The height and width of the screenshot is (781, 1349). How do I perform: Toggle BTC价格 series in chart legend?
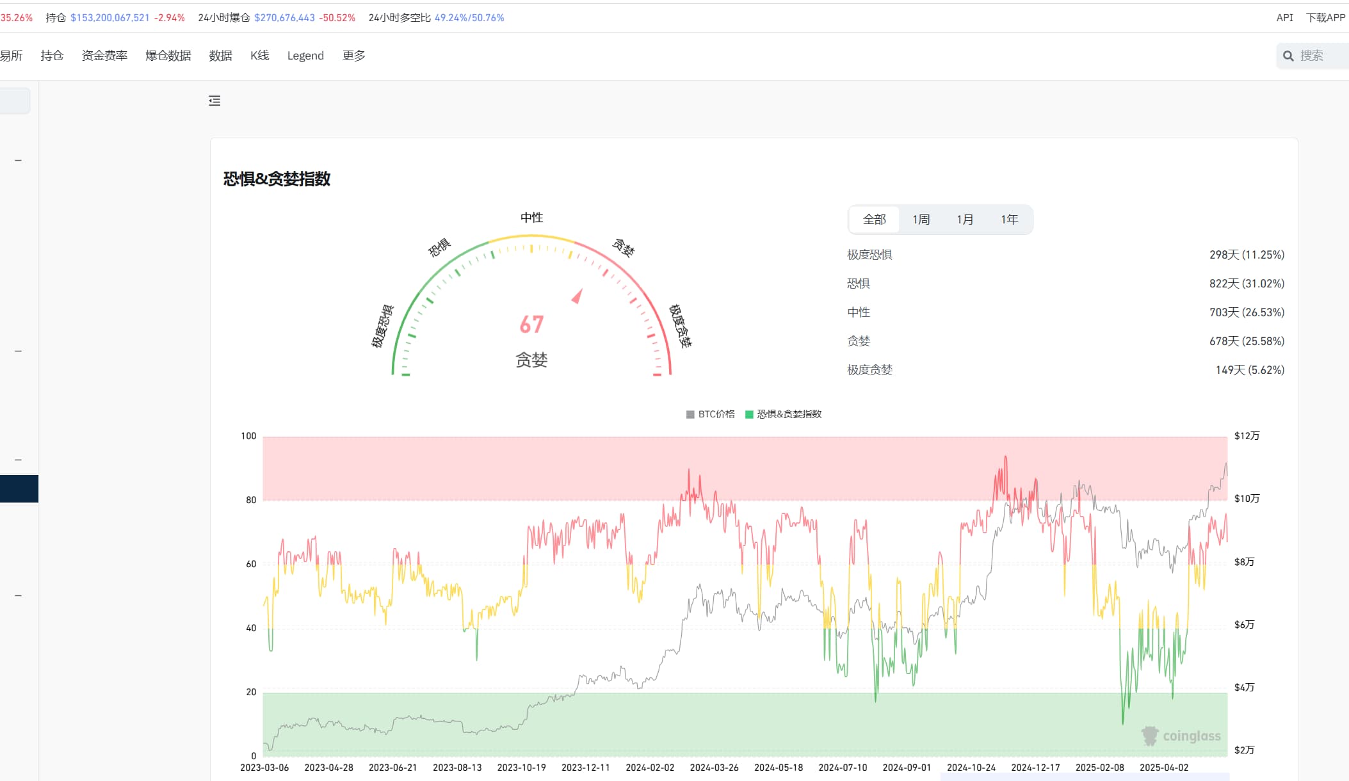[711, 414]
